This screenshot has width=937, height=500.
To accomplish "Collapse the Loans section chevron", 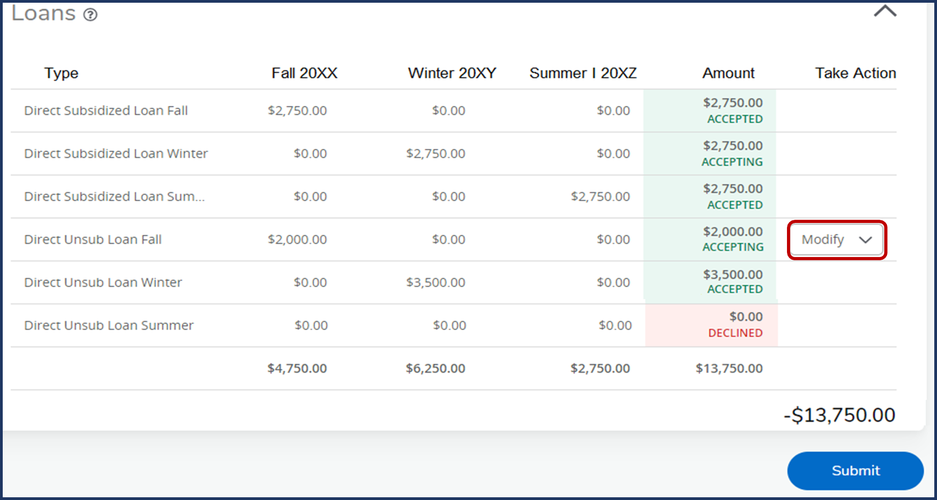I will pos(885,11).
